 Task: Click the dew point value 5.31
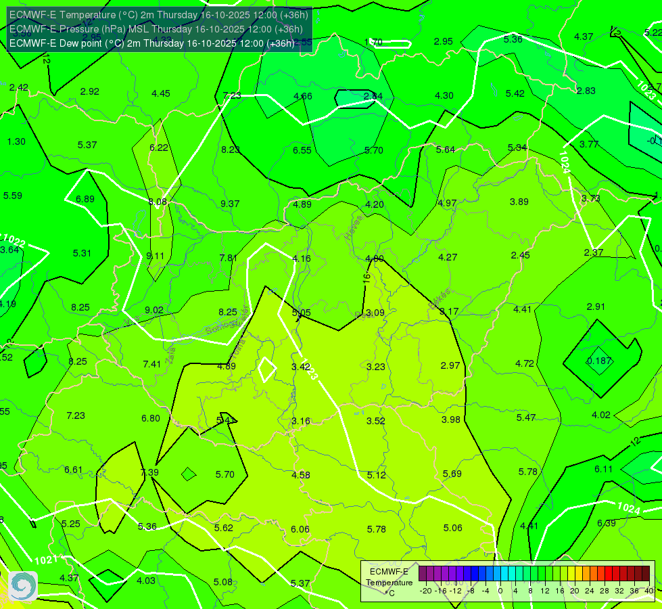click(82, 252)
